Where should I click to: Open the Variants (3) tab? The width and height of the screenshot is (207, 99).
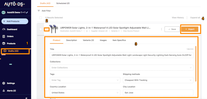point(88,40)
